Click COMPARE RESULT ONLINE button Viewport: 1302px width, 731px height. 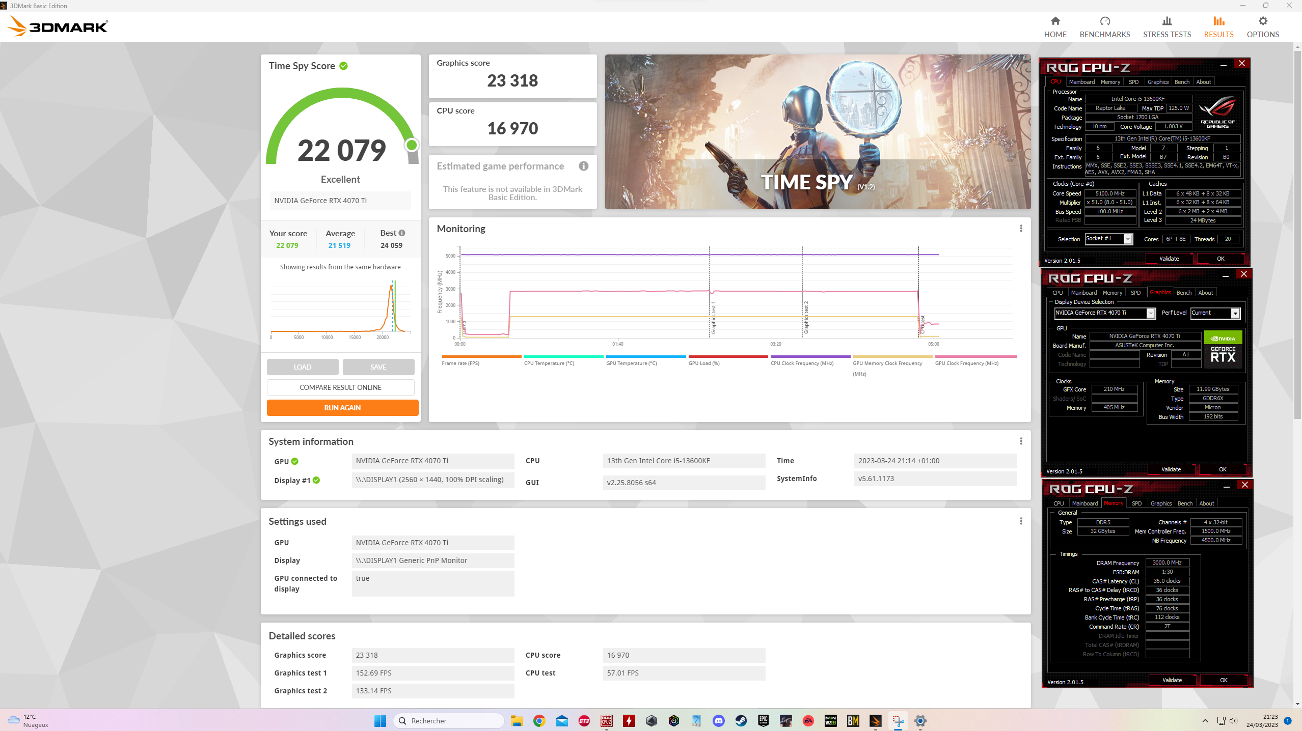(x=340, y=387)
